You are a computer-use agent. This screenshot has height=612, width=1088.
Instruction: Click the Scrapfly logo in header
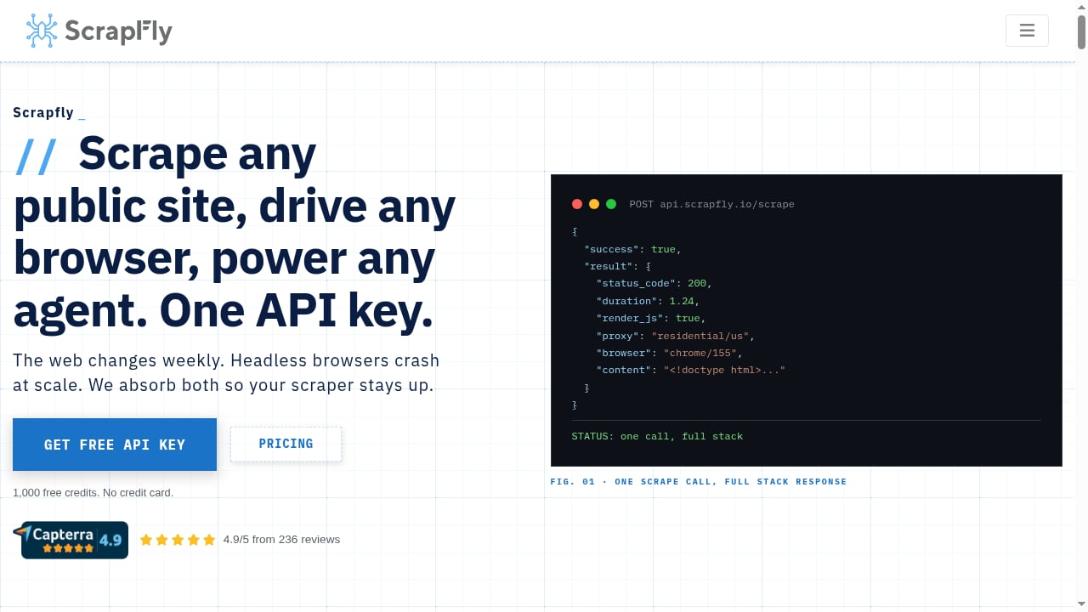pos(99,31)
